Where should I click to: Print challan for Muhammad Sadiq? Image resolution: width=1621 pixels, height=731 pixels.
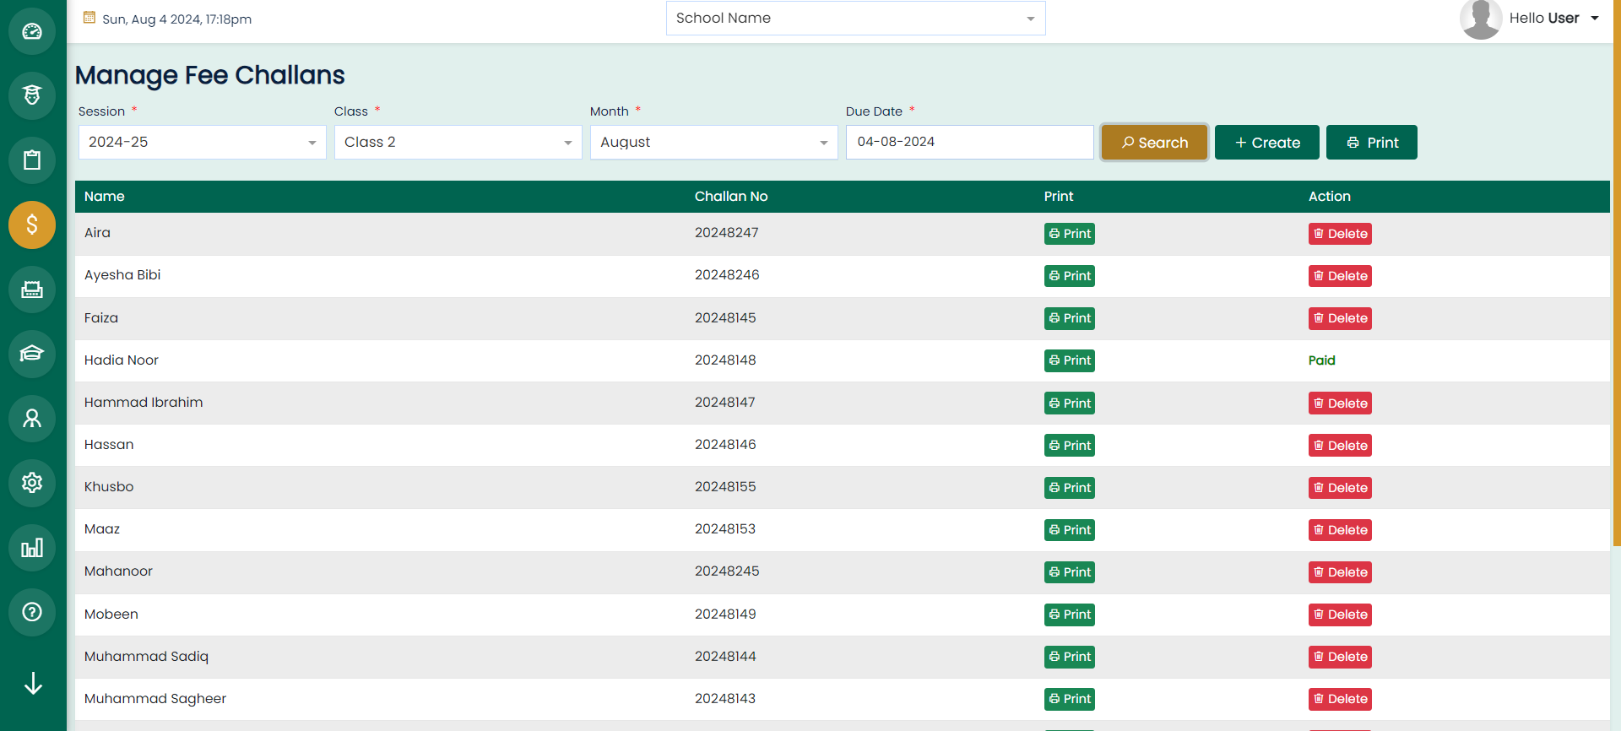click(1070, 657)
